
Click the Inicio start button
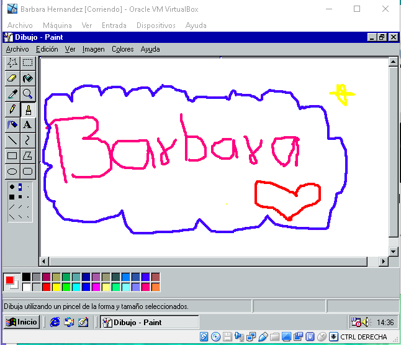(22, 322)
